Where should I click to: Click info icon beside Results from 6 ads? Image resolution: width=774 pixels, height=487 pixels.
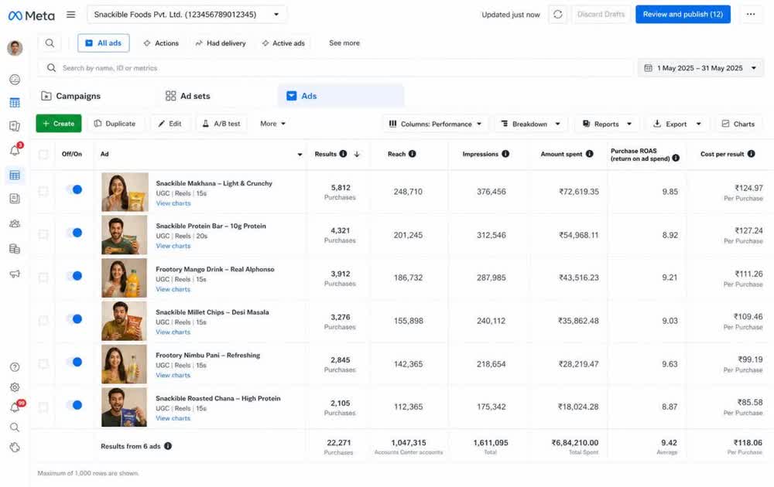click(x=168, y=446)
